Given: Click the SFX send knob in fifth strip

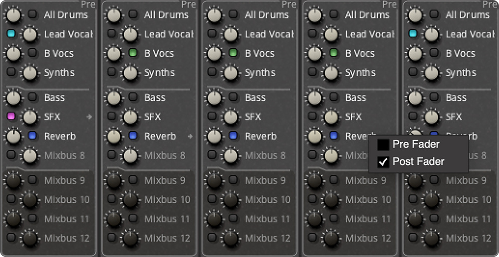Looking at the screenshot, I should pos(432,117).
